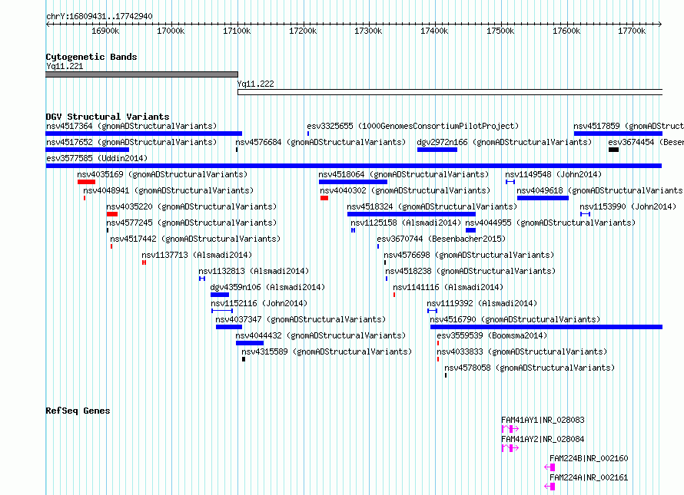Select the dgv2972n166 variant label

[504, 142]
